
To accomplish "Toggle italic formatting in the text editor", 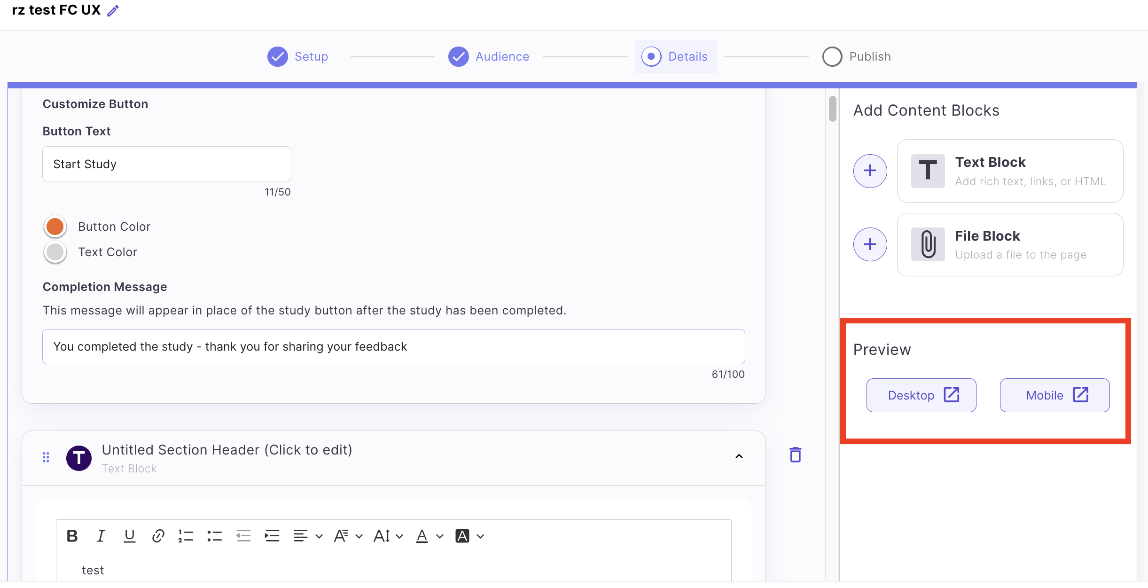I will click(x=100, y=535).
